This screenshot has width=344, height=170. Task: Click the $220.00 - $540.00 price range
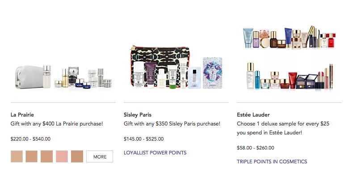30,139
